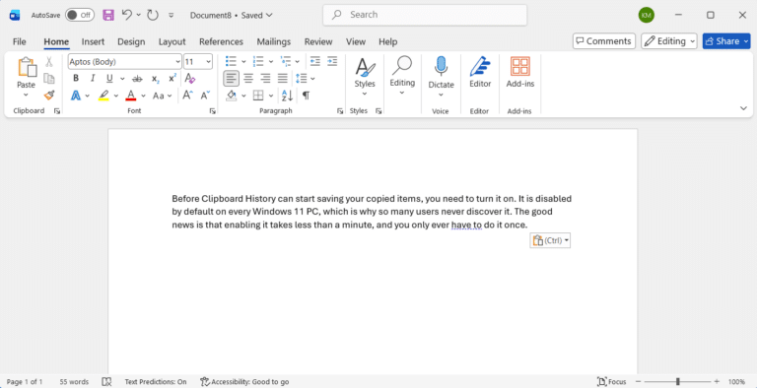Switch to the Insert tab
Viewport: 757px width, 388px height.
click(93, 41)
